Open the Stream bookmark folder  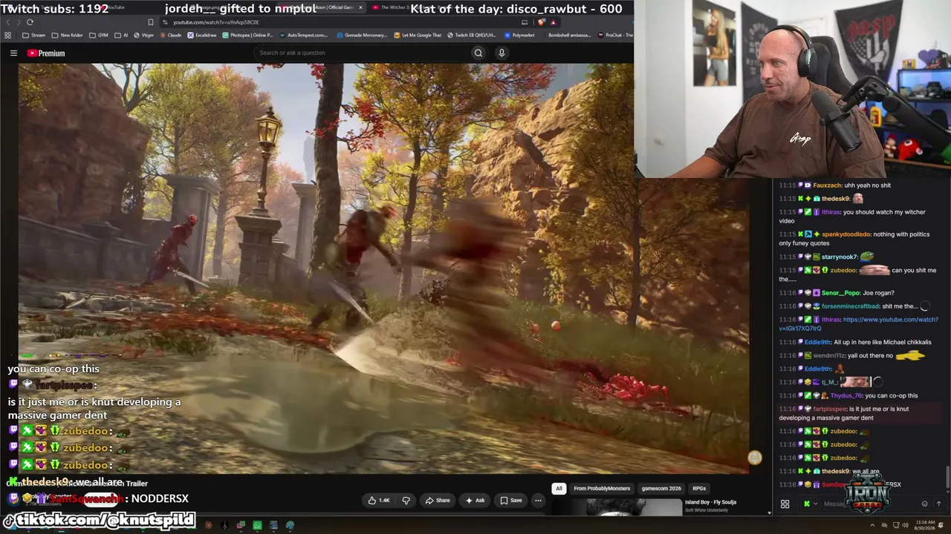tap(33, 35)
